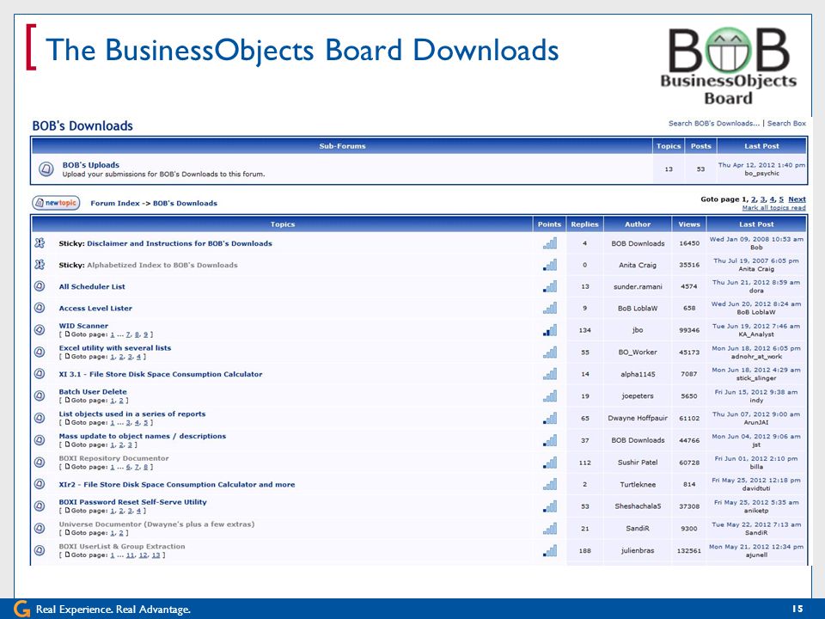Go to page 4 of Excel utility topic
Viewport: 825px width, 619px height.
[138, 357]
